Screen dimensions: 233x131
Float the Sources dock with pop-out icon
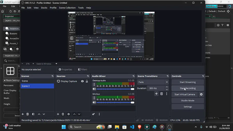tap(88, 76)
